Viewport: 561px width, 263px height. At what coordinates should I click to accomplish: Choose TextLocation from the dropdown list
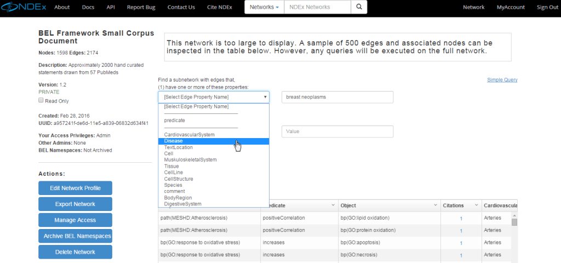click(x=214, y=147)
